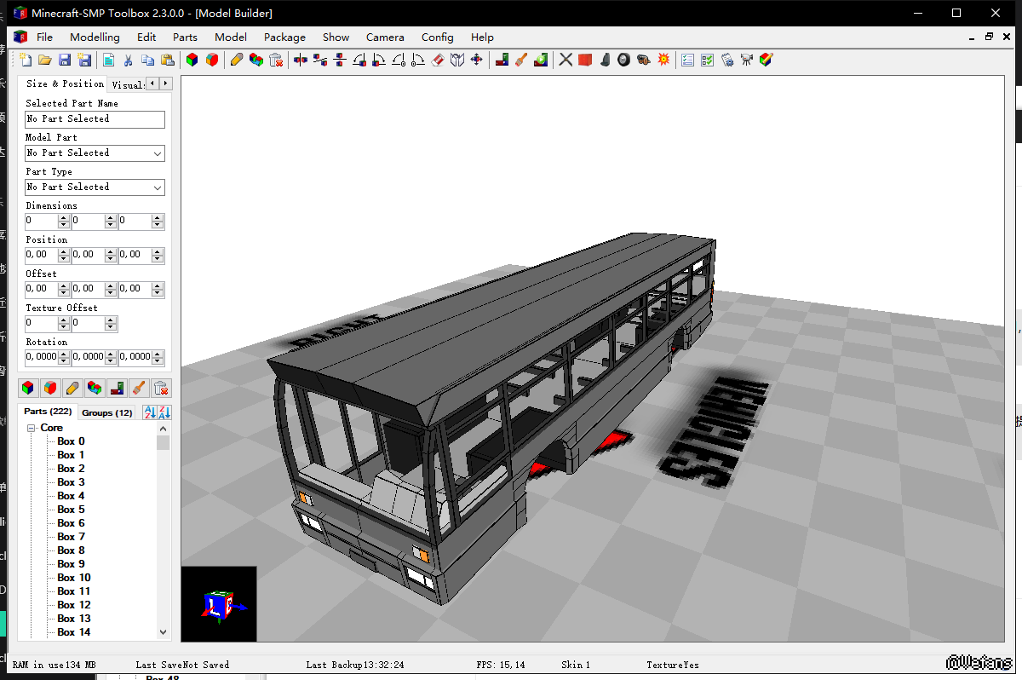Collapse the Core tree node
This screenshot has width=1022, height=680.
coord(32,428)
